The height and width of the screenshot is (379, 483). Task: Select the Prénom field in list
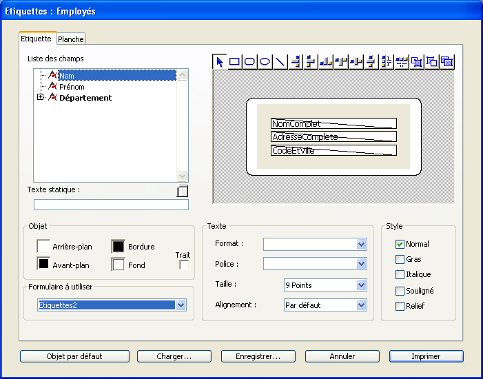(72, 87)
